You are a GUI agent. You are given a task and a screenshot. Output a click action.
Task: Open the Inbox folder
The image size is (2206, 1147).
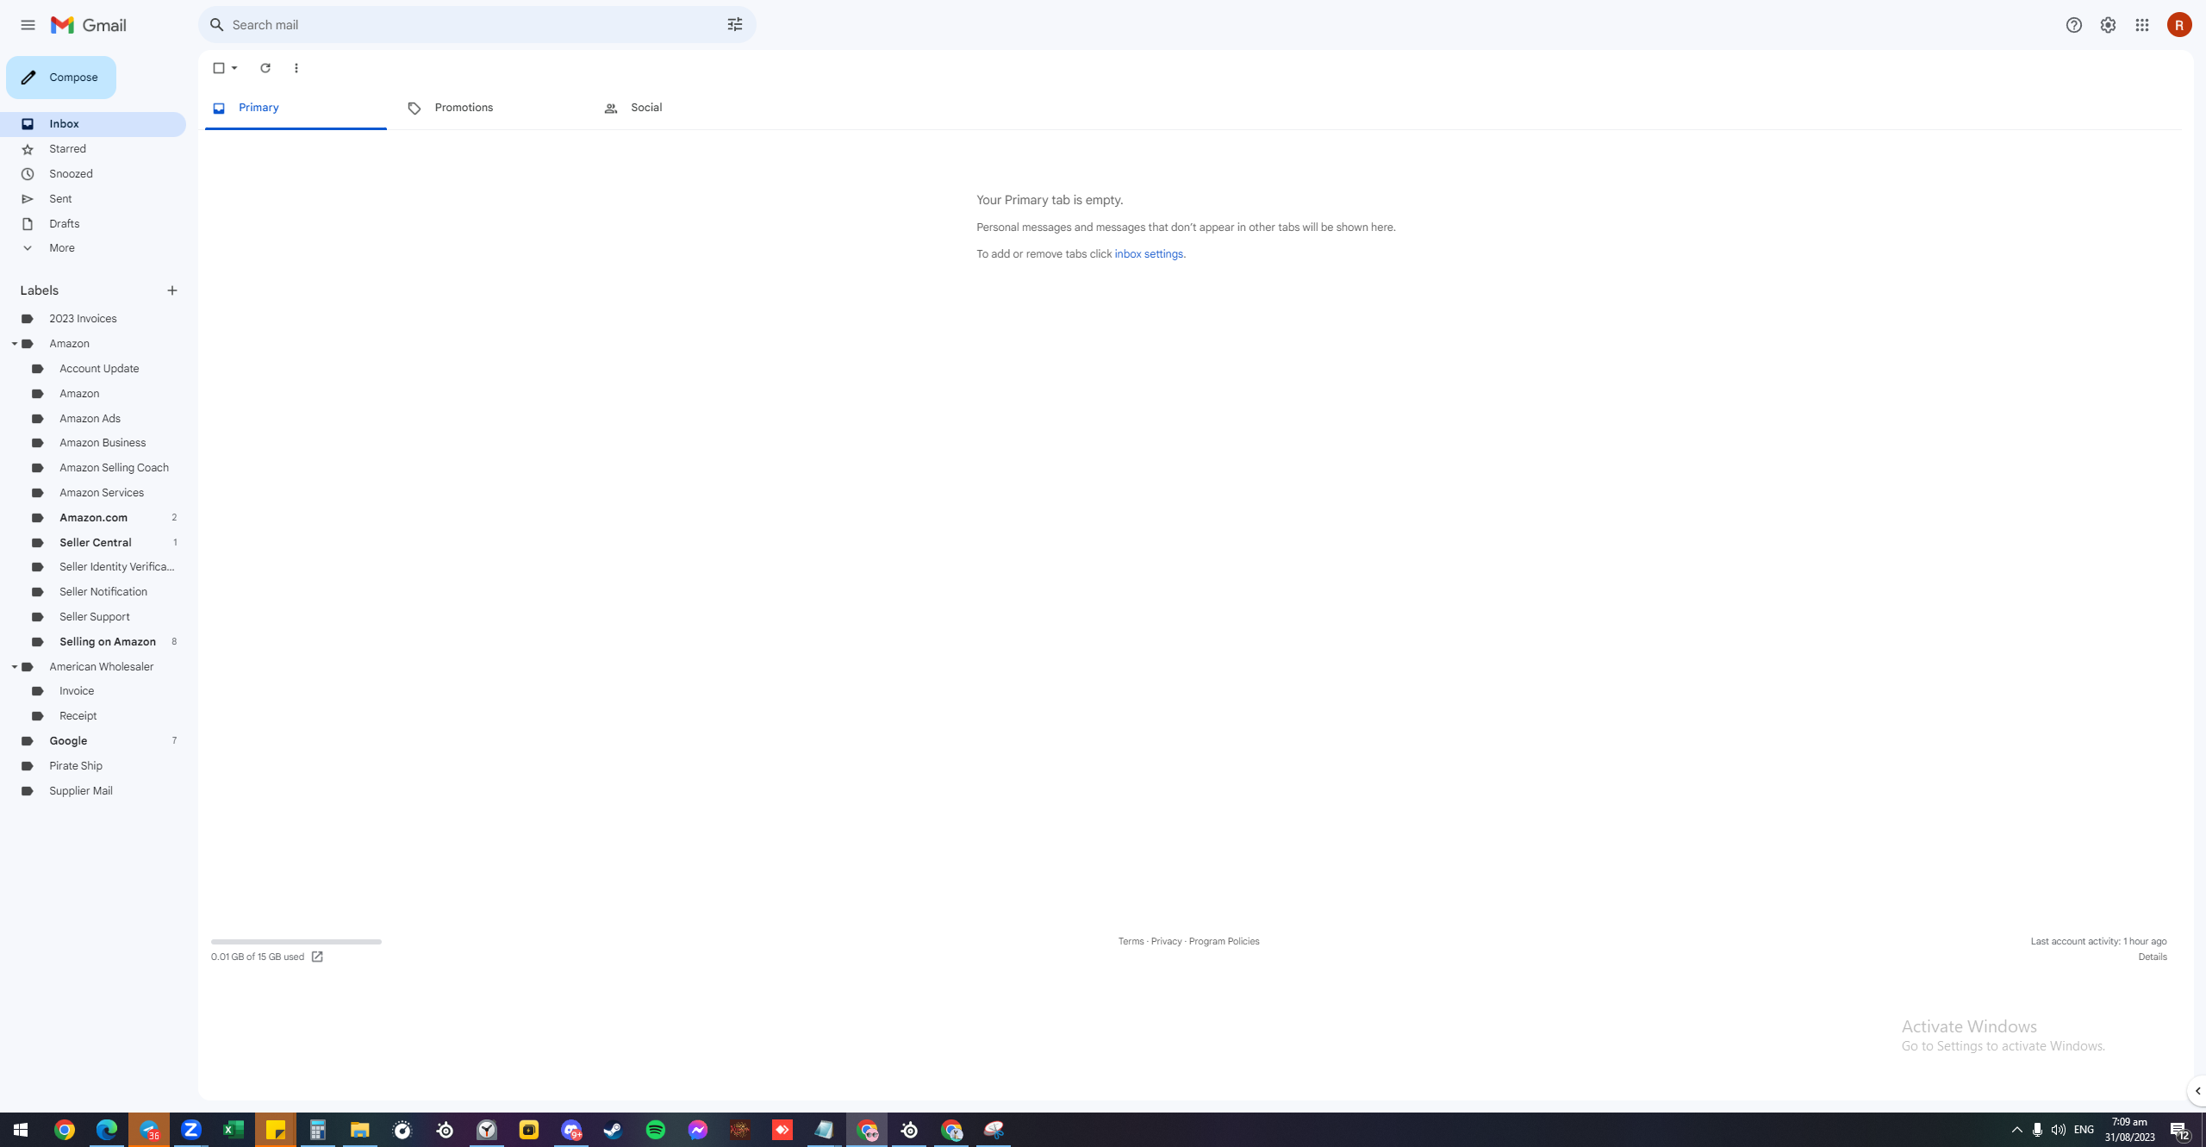[93, 124]
